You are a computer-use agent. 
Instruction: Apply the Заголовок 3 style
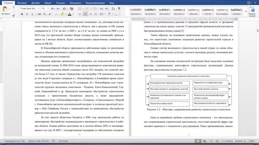(x=165, y=11)
